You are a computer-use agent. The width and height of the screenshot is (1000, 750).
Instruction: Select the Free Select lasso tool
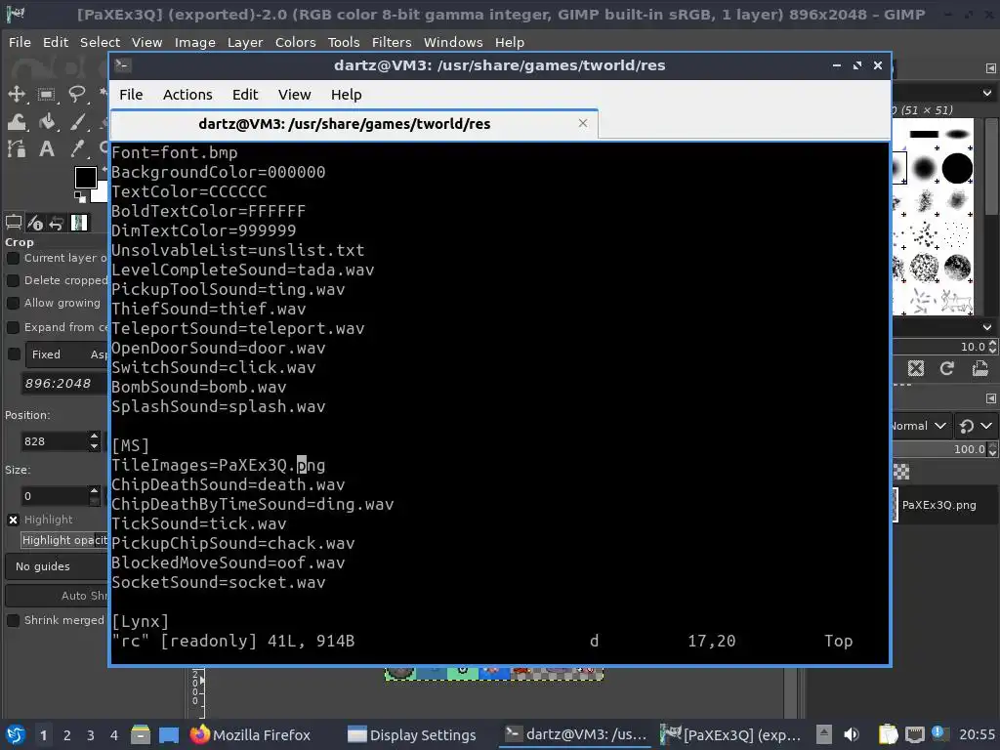pyautogui.click(x=76, y=95)
